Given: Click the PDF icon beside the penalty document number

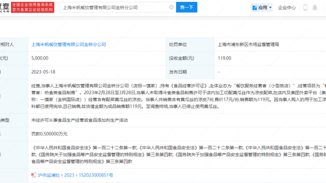Looking at the screenshot, I should coord(34,175).
